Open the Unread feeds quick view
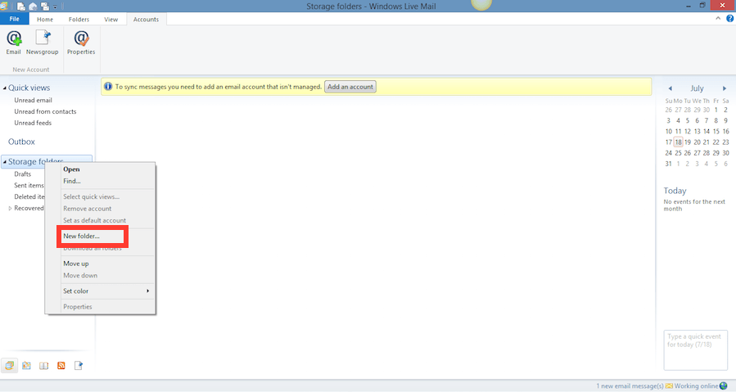Viewport: 736px width, 392px height. pos(33,123)
